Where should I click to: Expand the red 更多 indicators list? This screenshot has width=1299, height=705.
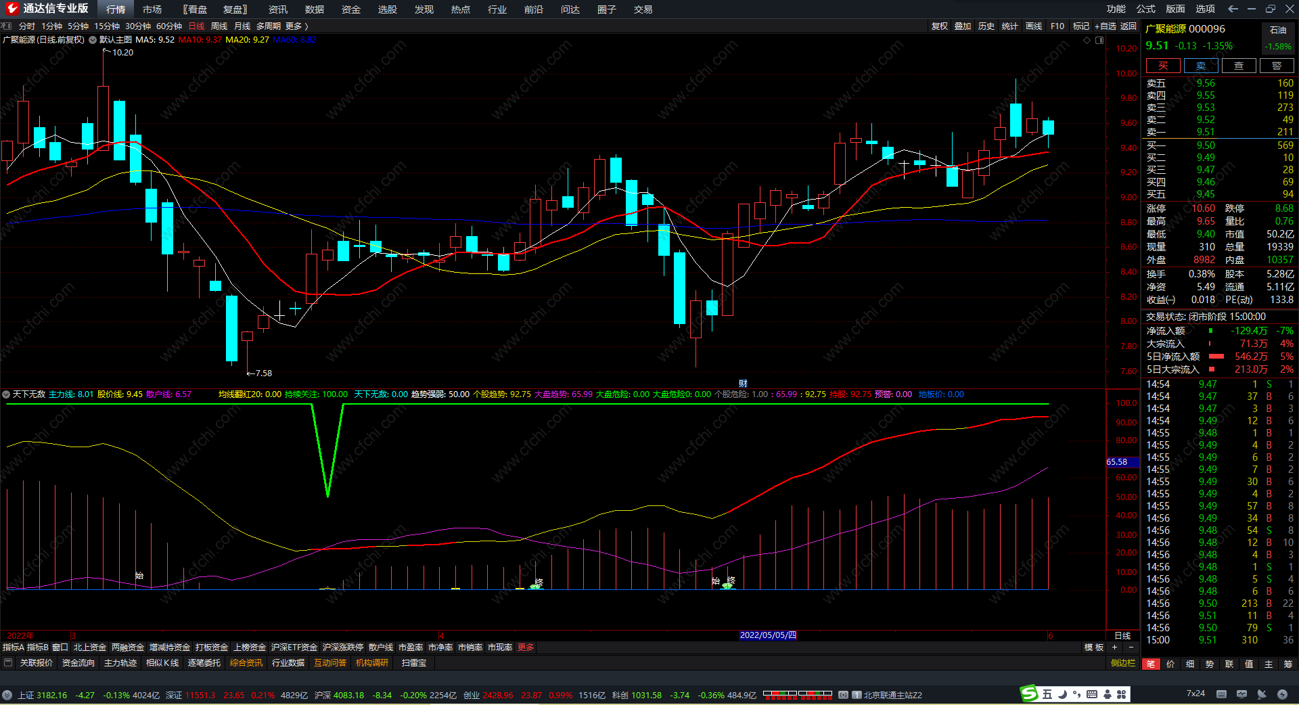coord(526,647)
